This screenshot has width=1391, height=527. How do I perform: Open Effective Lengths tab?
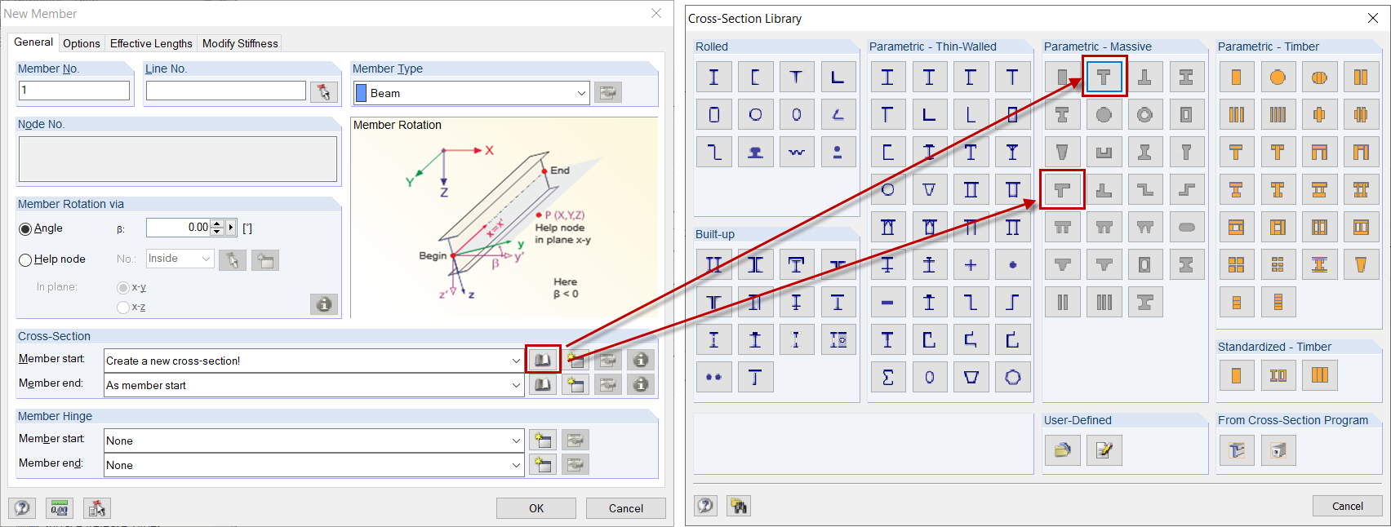[151, 43]
